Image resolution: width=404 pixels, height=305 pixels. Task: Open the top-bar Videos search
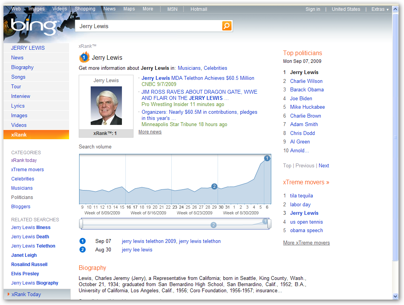point(59,9)
